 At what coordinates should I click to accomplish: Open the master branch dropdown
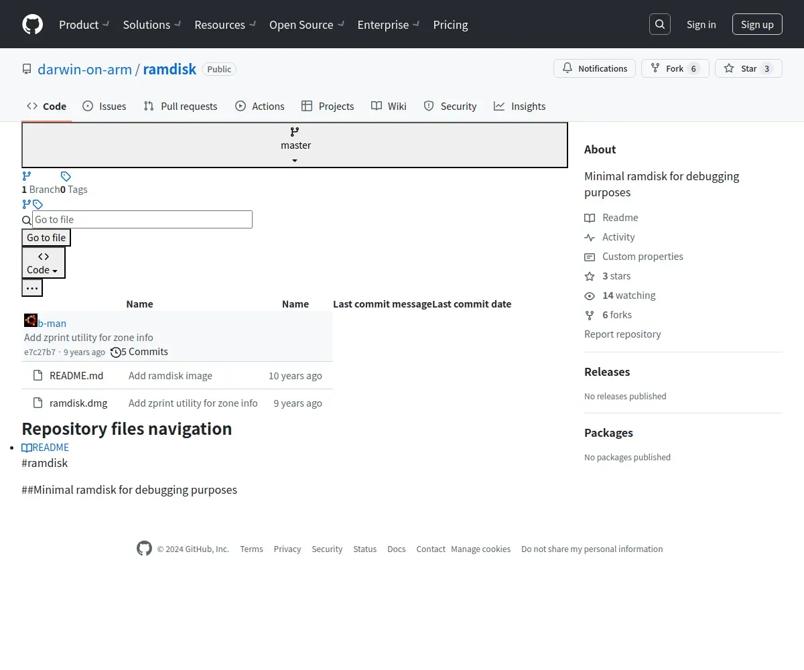295,145
